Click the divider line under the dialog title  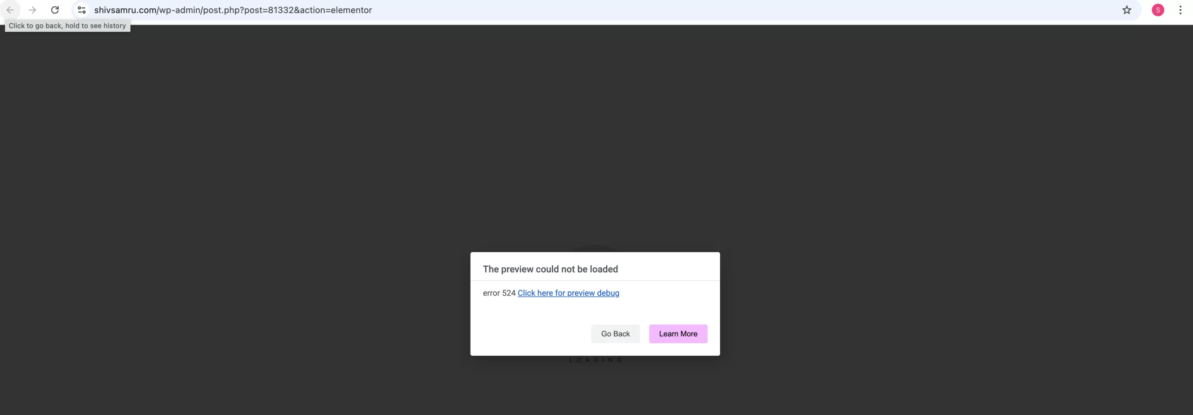595,280
